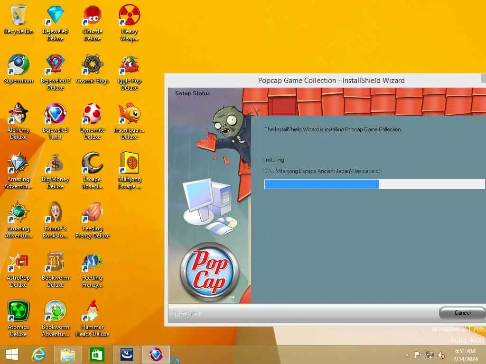
Task: Click the Insaniquarium Deluxe fish icon
Action: [129, 121]
